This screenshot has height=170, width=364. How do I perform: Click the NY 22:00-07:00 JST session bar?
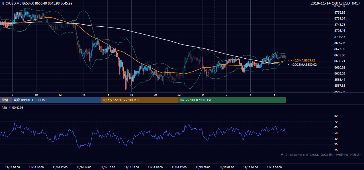point(232,100)
